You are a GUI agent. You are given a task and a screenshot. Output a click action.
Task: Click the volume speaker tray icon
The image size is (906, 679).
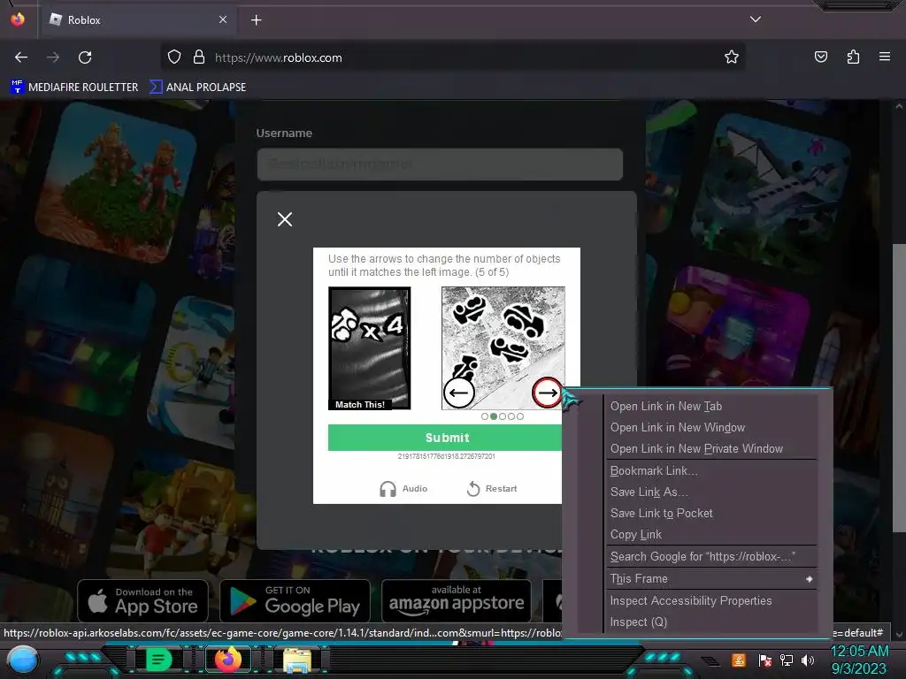point(808,660)
